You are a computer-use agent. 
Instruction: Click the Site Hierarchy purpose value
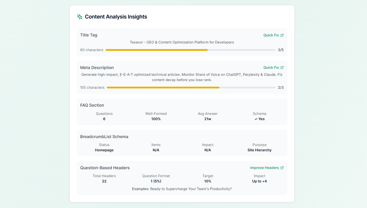pos(259,150)
